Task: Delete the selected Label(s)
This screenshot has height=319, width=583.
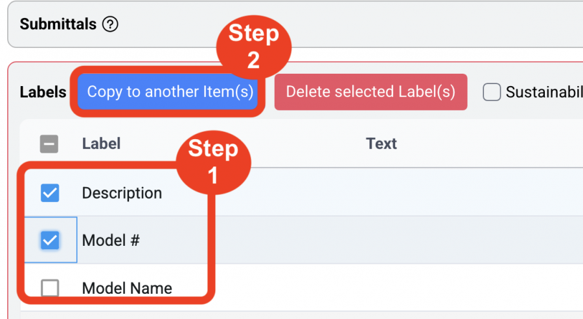Action: (x=371, y=92)
